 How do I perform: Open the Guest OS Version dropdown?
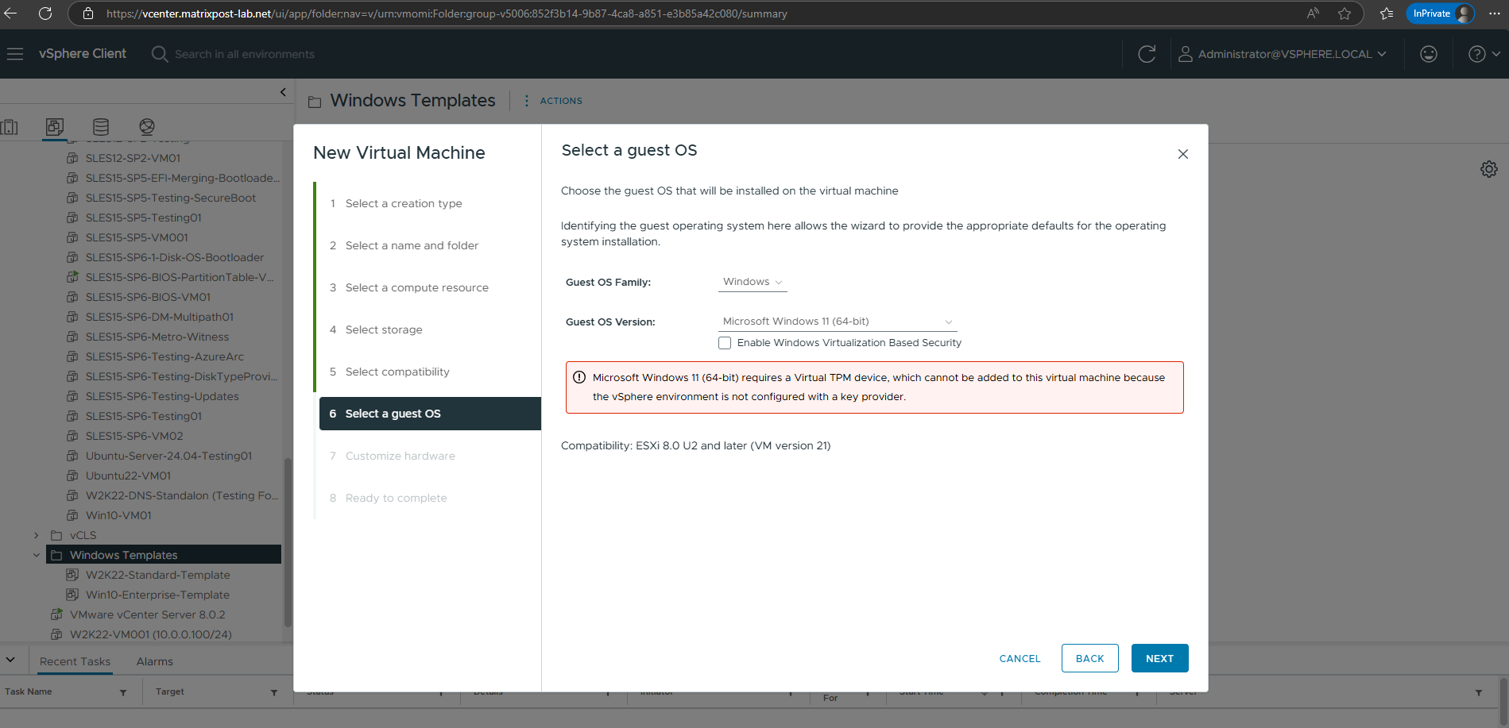pos(838,322)
